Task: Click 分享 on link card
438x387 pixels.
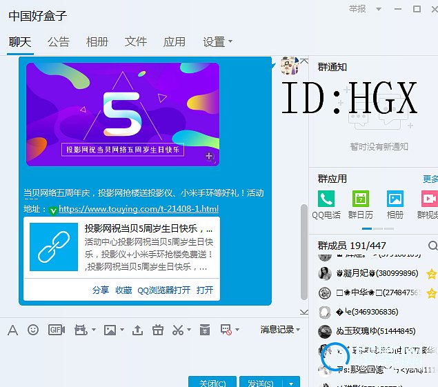Action: click(101, 290)
